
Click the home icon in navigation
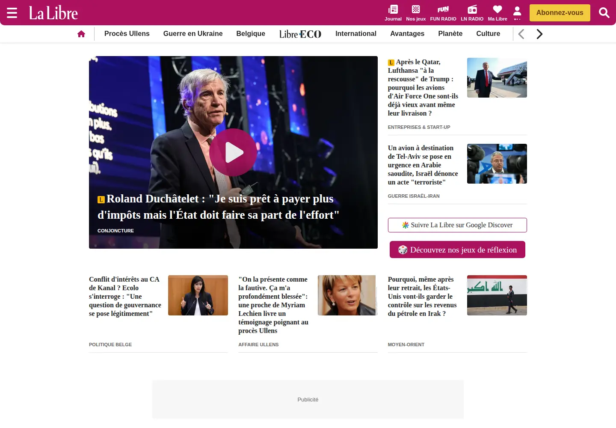point(81,34)
